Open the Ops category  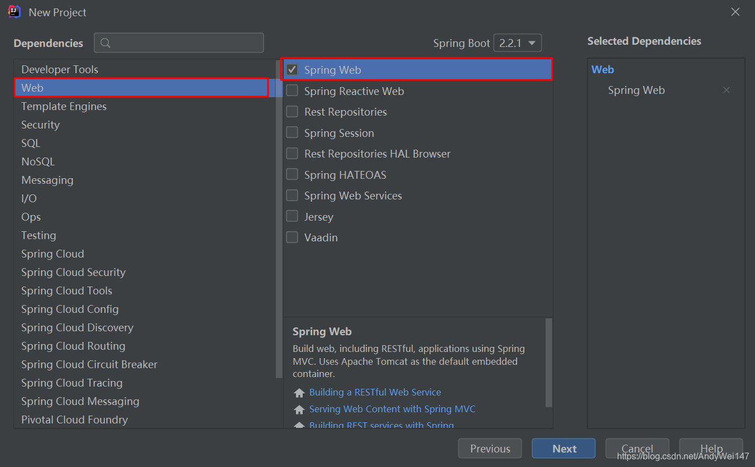pyautogui.click(x=145, y=217)
